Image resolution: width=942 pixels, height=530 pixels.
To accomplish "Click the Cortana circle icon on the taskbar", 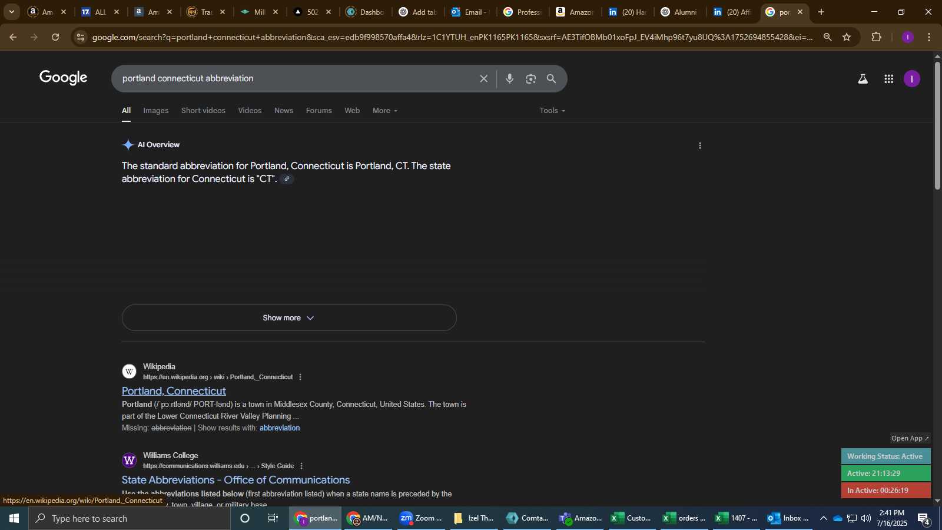I will point(245,518).
